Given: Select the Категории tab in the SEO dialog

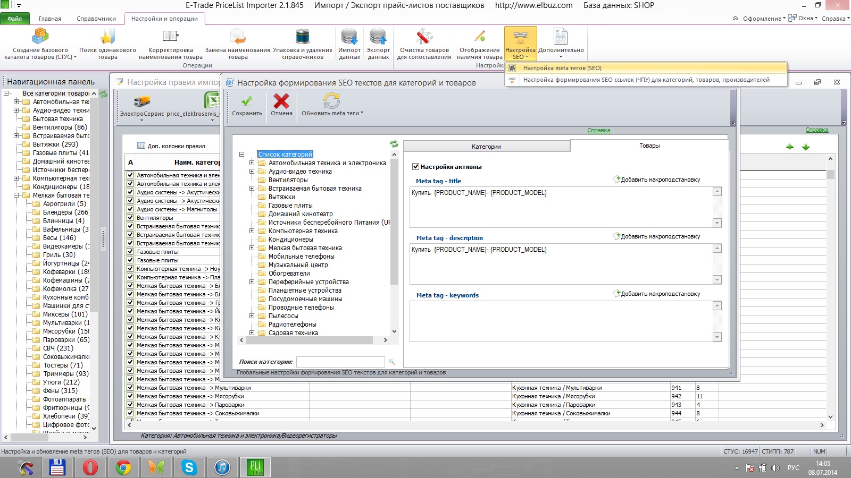Looking at the screenshot, I should 486,147.
